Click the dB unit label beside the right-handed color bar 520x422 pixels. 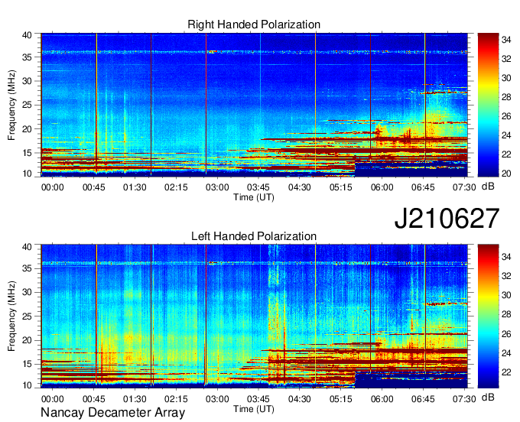488,187
